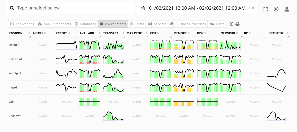Click the search magnifier icon

[12, 8]
